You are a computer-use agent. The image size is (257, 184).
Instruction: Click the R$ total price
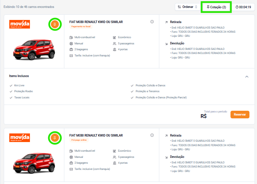(x=203, y=116)
